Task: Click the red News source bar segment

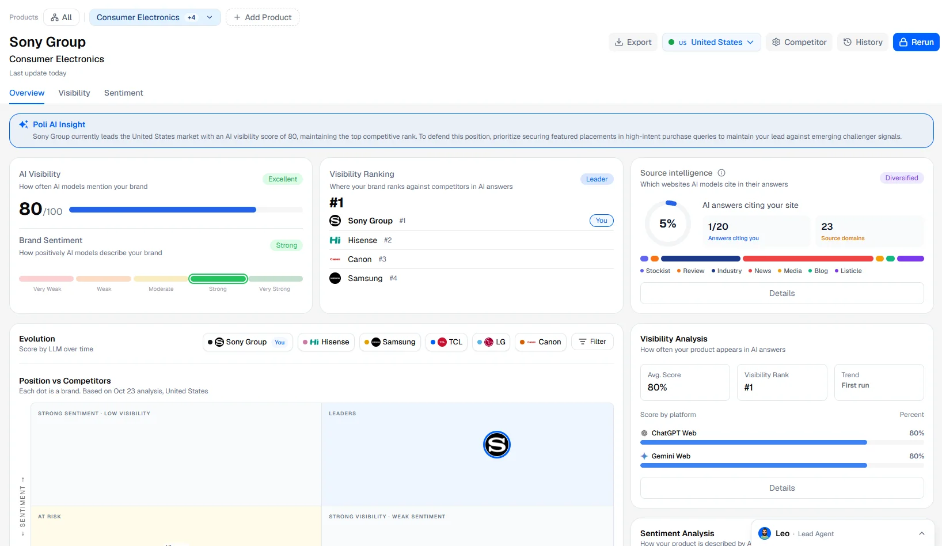Action: pos(808,259)
